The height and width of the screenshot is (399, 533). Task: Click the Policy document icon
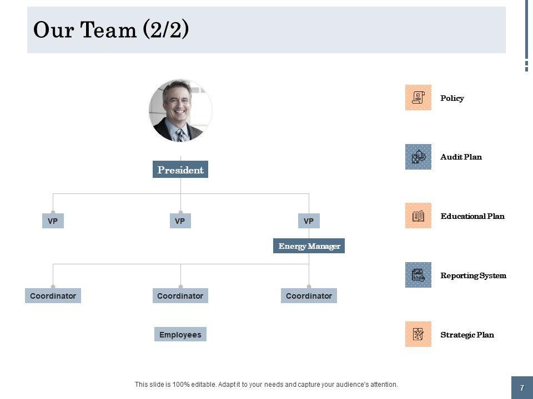(418, 98)
